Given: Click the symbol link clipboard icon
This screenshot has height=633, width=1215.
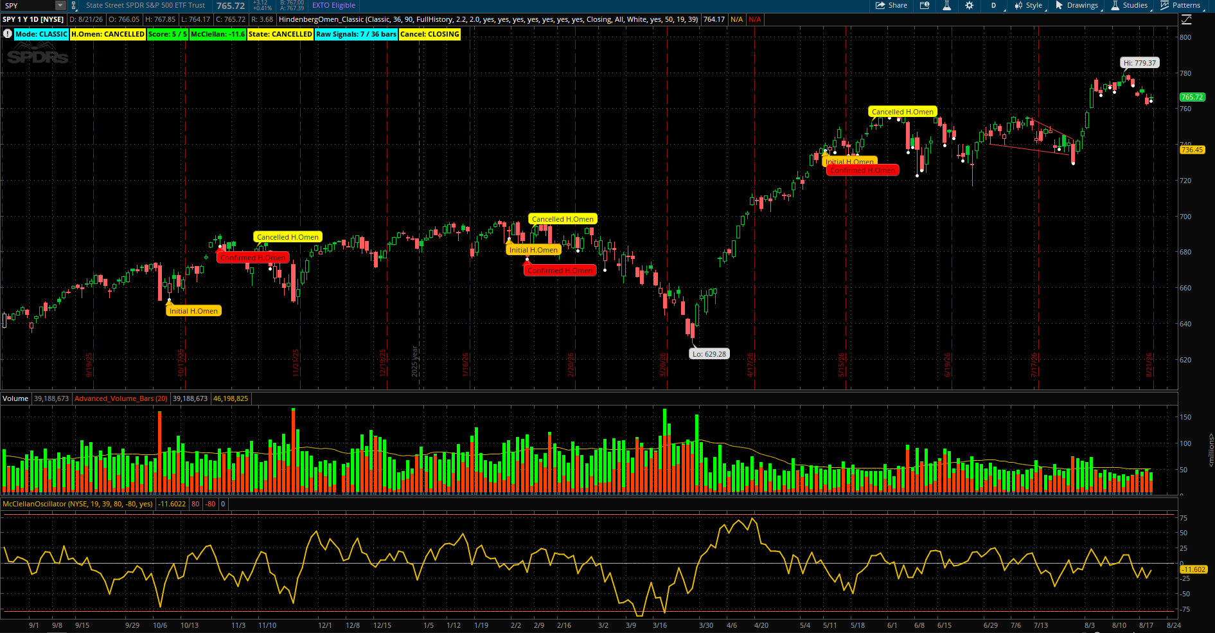Looking at the screenshot, I should click(x=74, y=5).
